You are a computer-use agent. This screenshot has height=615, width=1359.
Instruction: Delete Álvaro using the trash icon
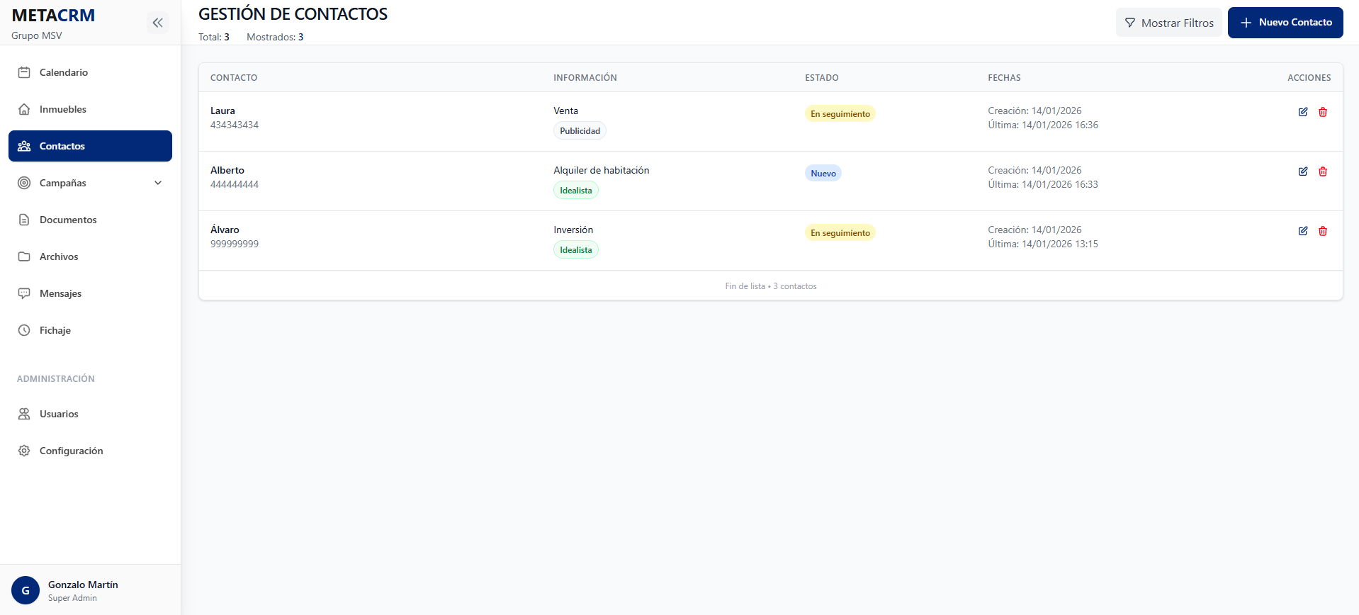click(1322, 231)
